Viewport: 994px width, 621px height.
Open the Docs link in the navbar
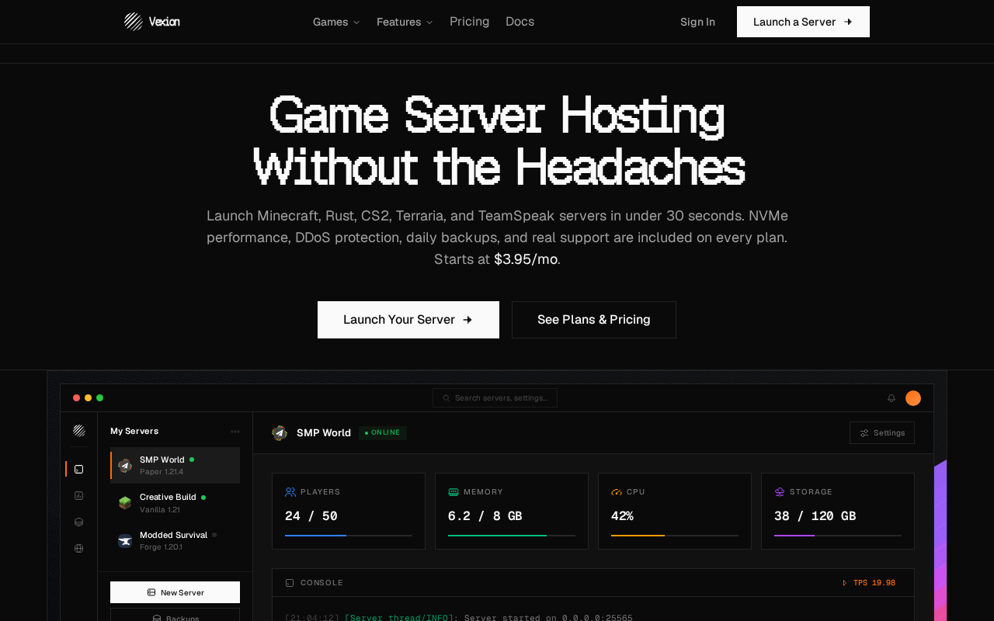click(520, 22)
